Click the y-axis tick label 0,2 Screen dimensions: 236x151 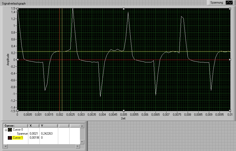coord(13,53)
